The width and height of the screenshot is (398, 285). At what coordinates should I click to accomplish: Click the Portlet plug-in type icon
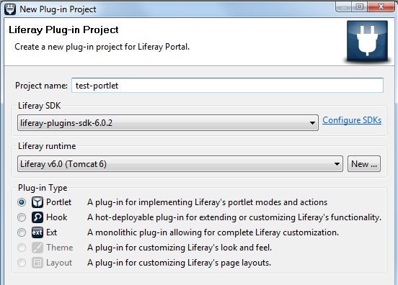[x=37, y=202]
